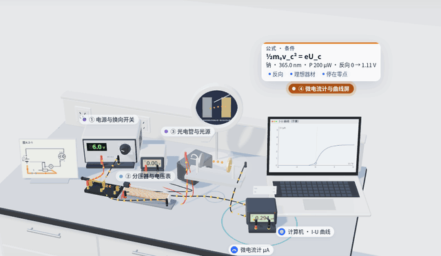Screen dimensions: 441x256
Task: Click the purple dot on 电源与换向开关 label
Action: click(x=84, y=120)
